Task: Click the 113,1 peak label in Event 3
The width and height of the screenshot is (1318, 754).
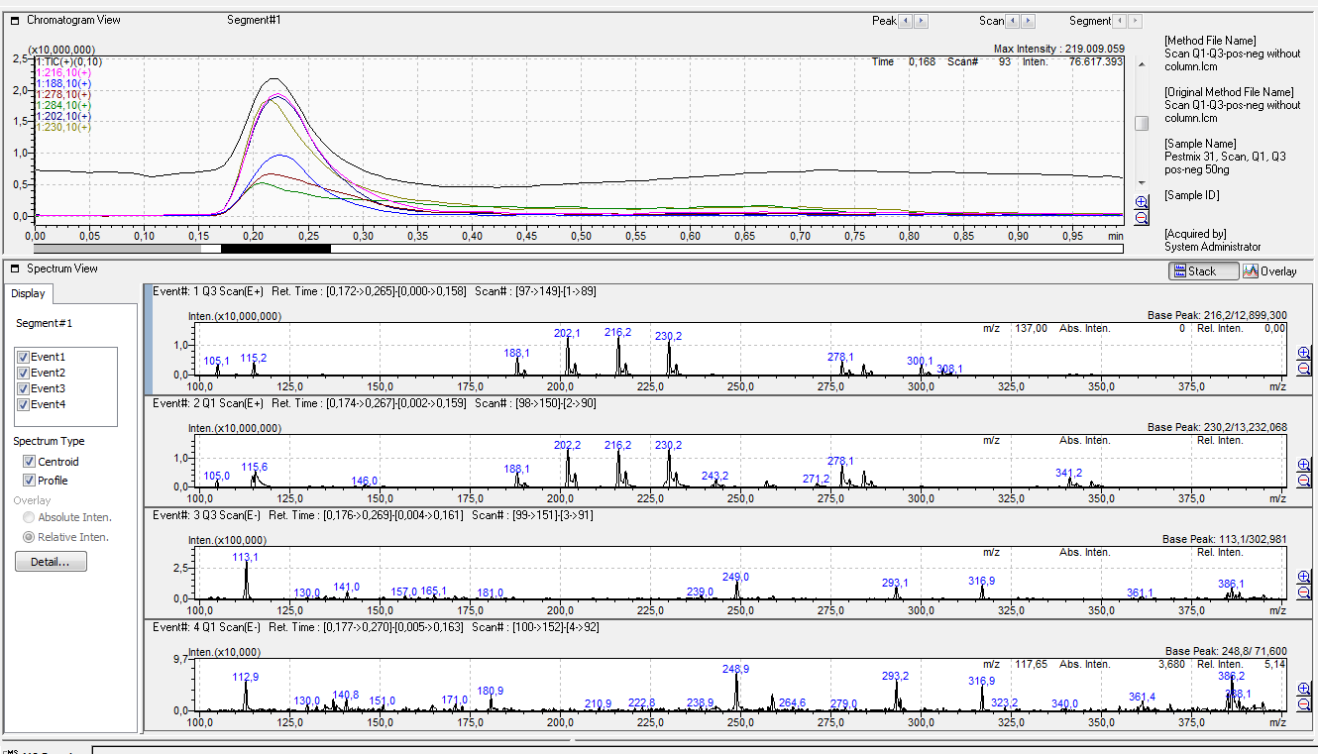Action: [x=245, y=558]
